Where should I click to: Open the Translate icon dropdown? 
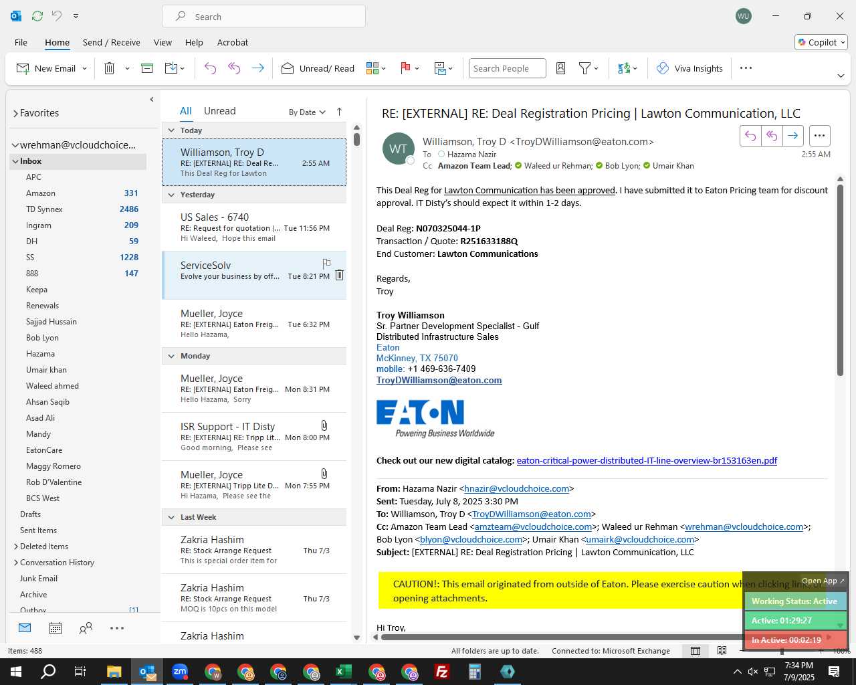(x=627, y=68)
